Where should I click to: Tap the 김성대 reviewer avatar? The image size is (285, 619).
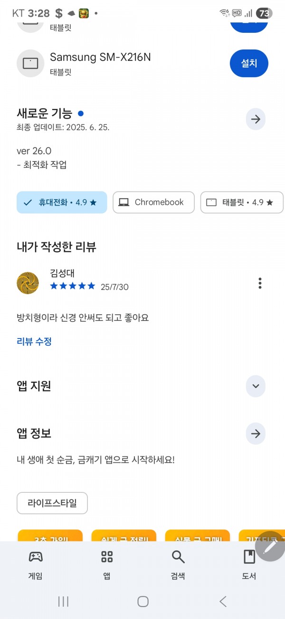point(28,283)
